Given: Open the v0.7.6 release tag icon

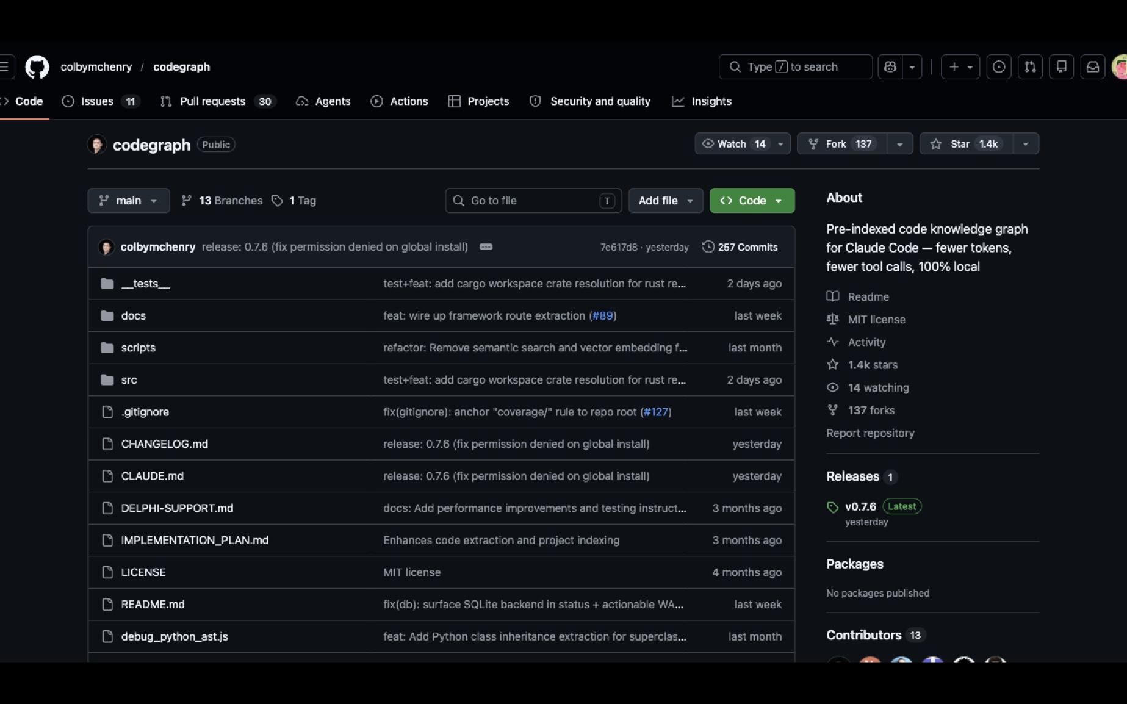Looking at the screenshot, I should coord(833,507).
